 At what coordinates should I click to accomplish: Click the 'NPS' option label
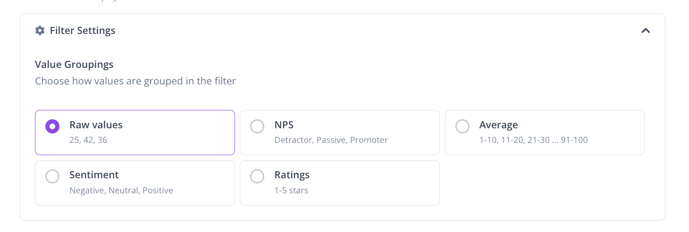tap(284, 125)
